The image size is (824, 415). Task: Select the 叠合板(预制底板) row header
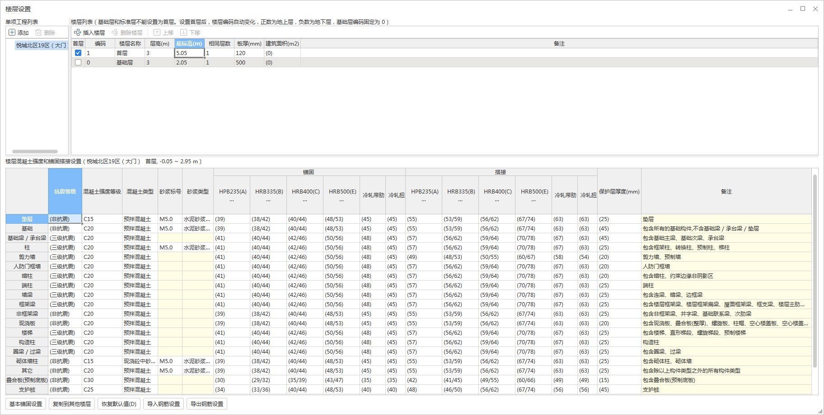click(x=27, y=380)
